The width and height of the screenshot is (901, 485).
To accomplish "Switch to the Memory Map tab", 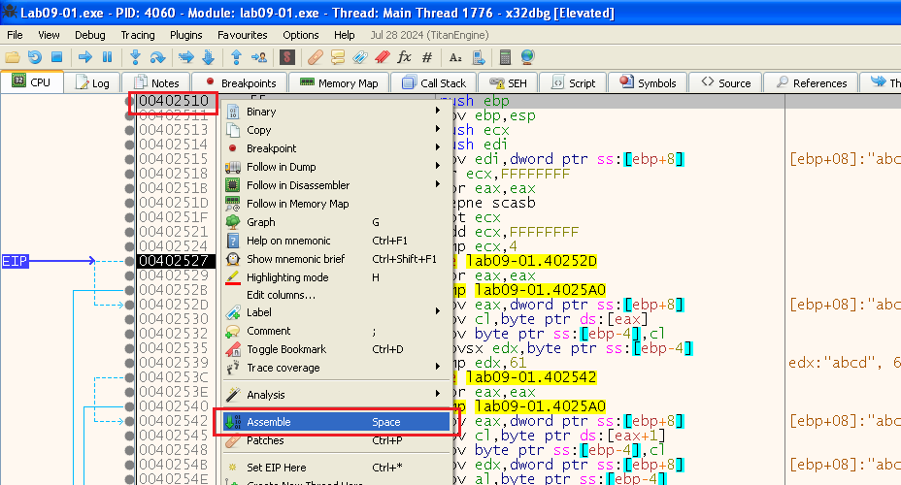I will tap(340, 83).
